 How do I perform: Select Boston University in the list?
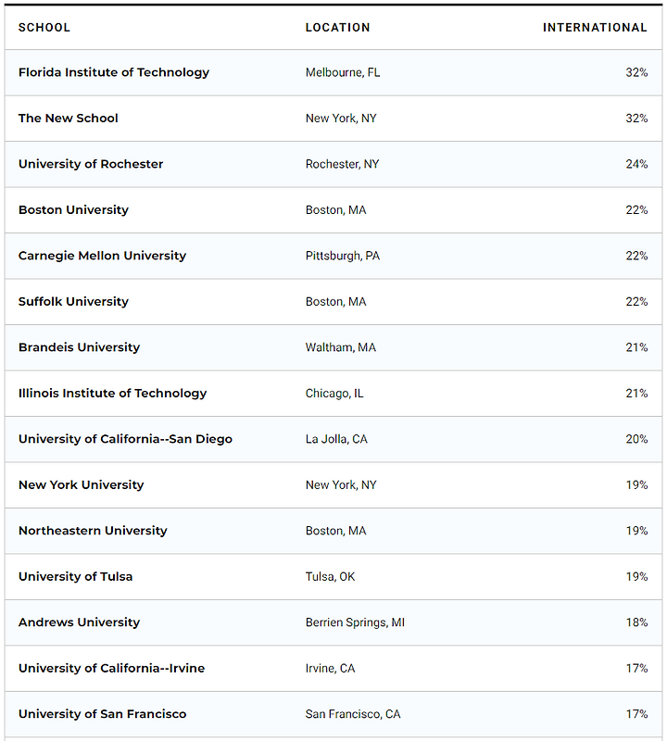73,210
